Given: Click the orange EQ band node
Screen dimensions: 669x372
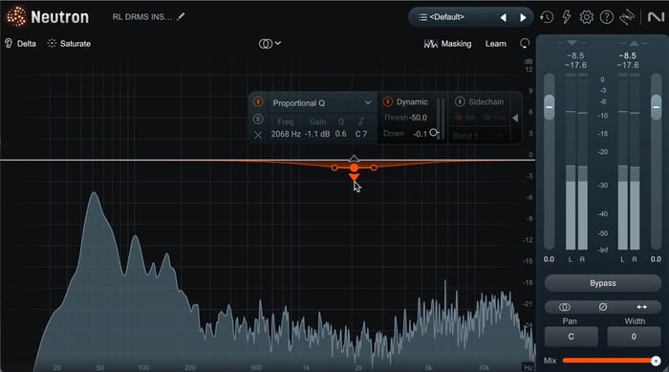Looking at the screenshot, I should (x=354, y=168).
